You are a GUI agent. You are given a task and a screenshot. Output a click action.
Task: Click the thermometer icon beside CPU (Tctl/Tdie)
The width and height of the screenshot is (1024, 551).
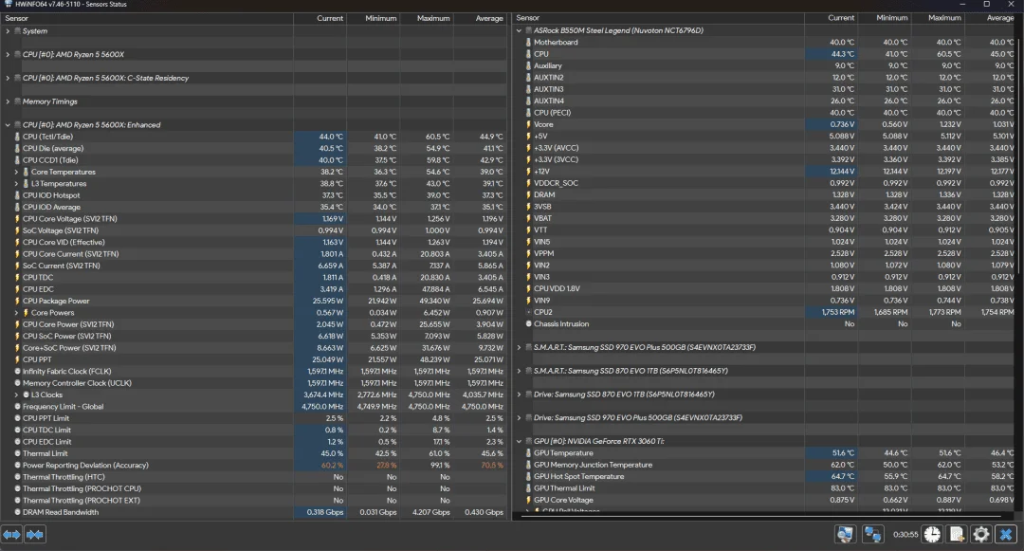pos(18,137)
